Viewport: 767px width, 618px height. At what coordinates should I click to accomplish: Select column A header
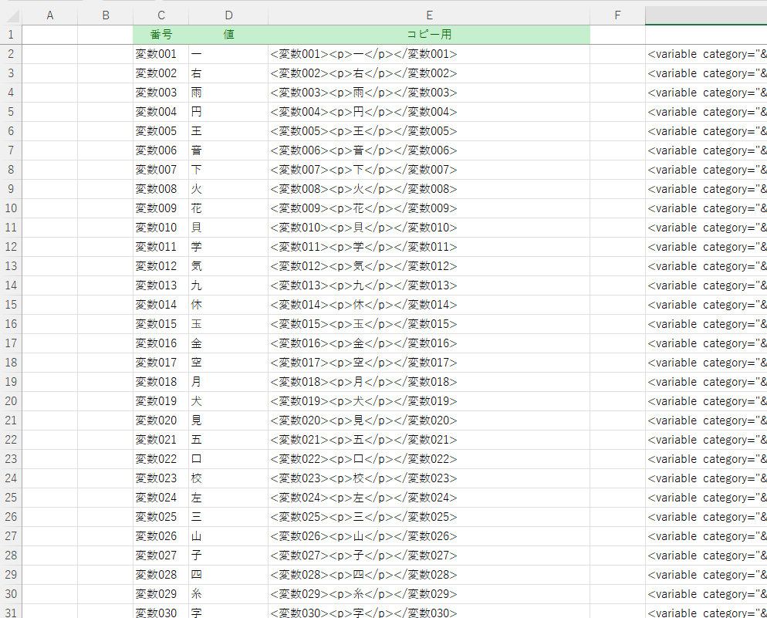click(x=50, y=15)
